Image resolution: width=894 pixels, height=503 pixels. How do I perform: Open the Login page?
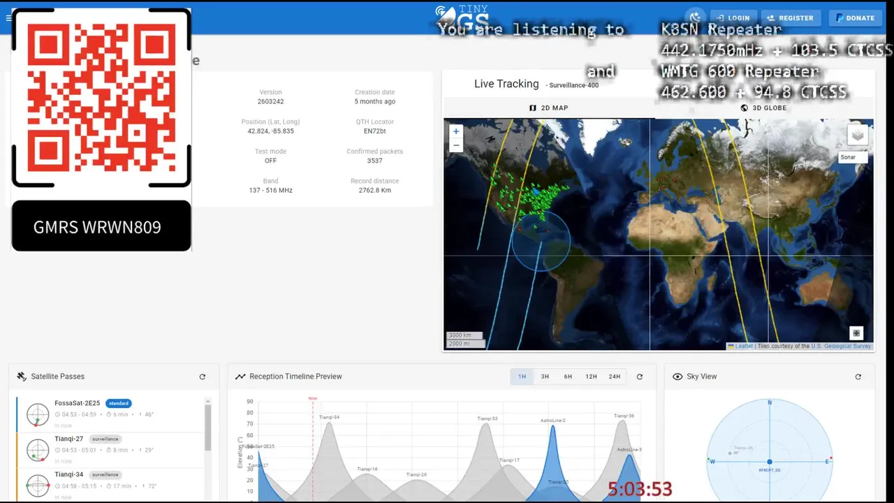(733, 18)
